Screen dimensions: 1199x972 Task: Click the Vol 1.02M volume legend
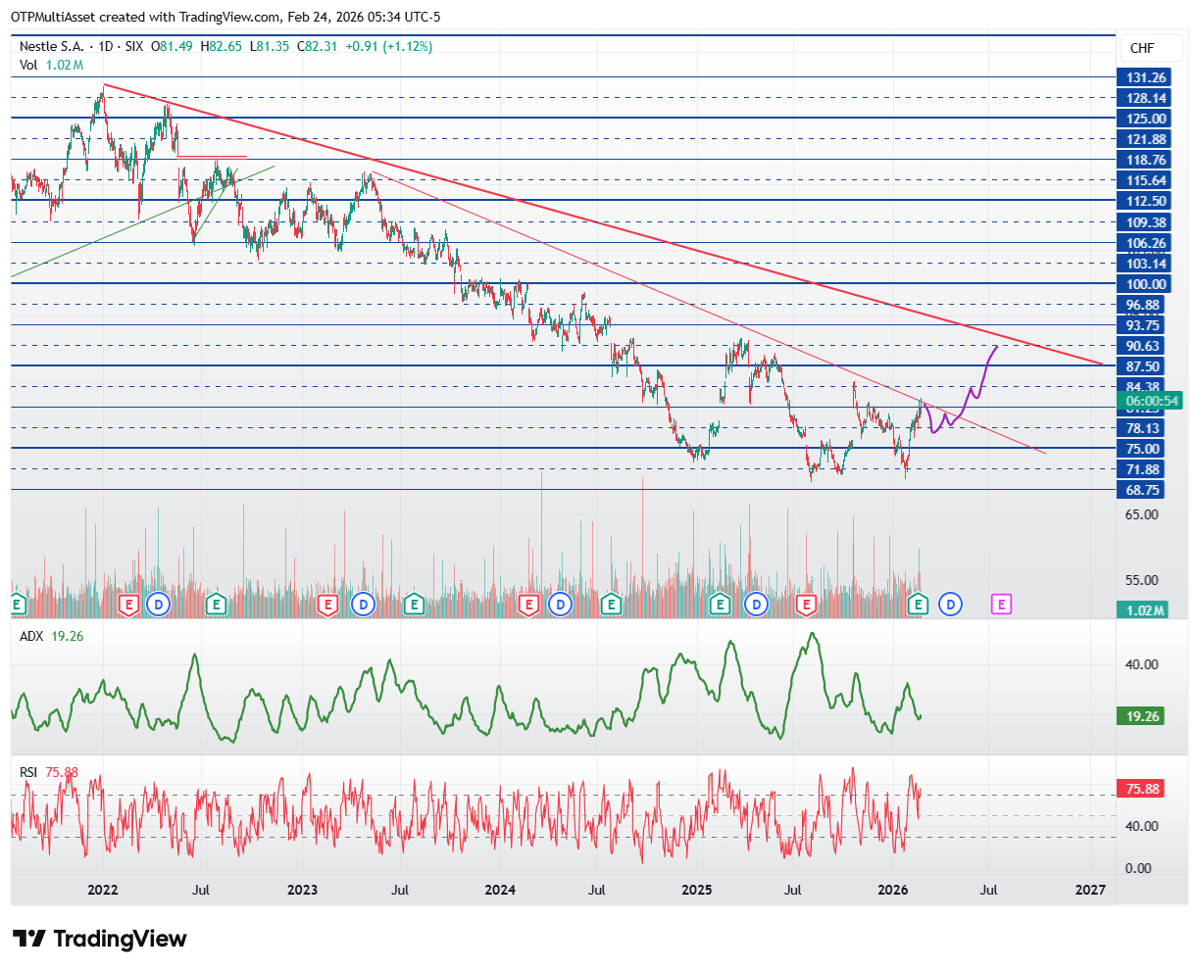click(51, 65)
